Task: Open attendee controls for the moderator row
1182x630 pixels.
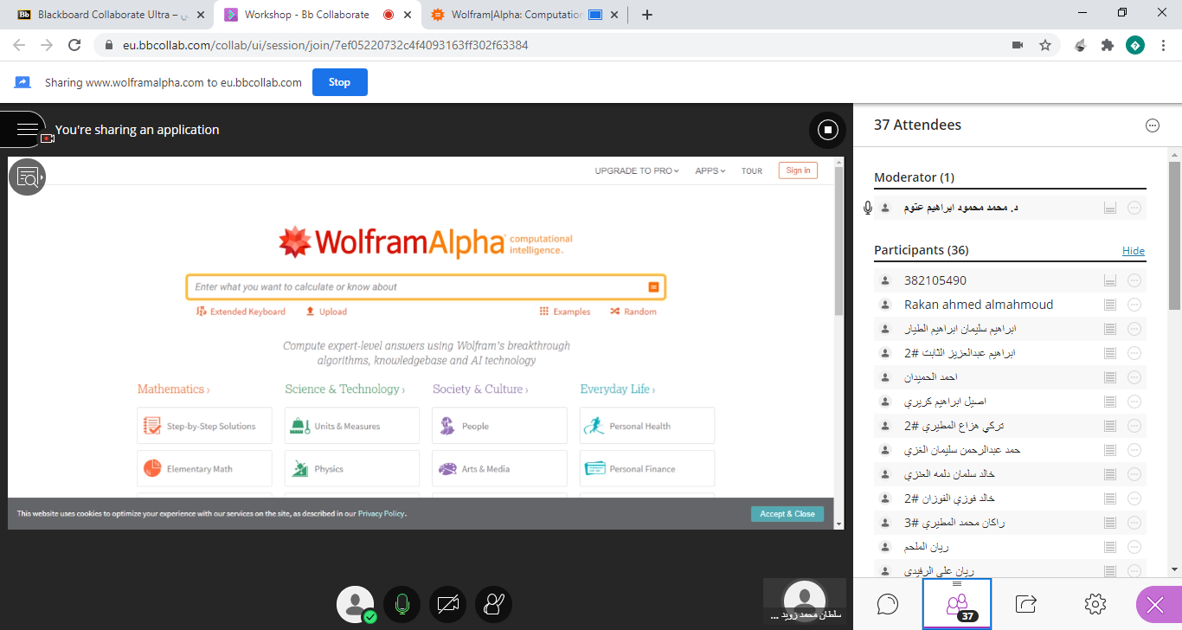Action: click(x=1134, y=208)
